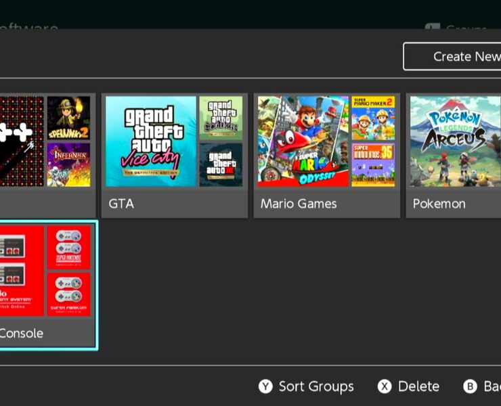Click the X Delete icon
The width and height of the screenshot is (501, 406).
click(x=385, y=386)
